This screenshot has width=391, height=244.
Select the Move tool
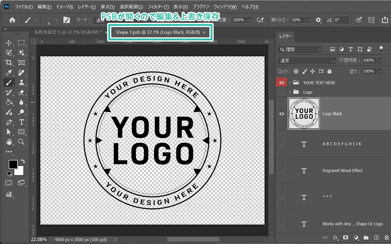coord(9,43)
